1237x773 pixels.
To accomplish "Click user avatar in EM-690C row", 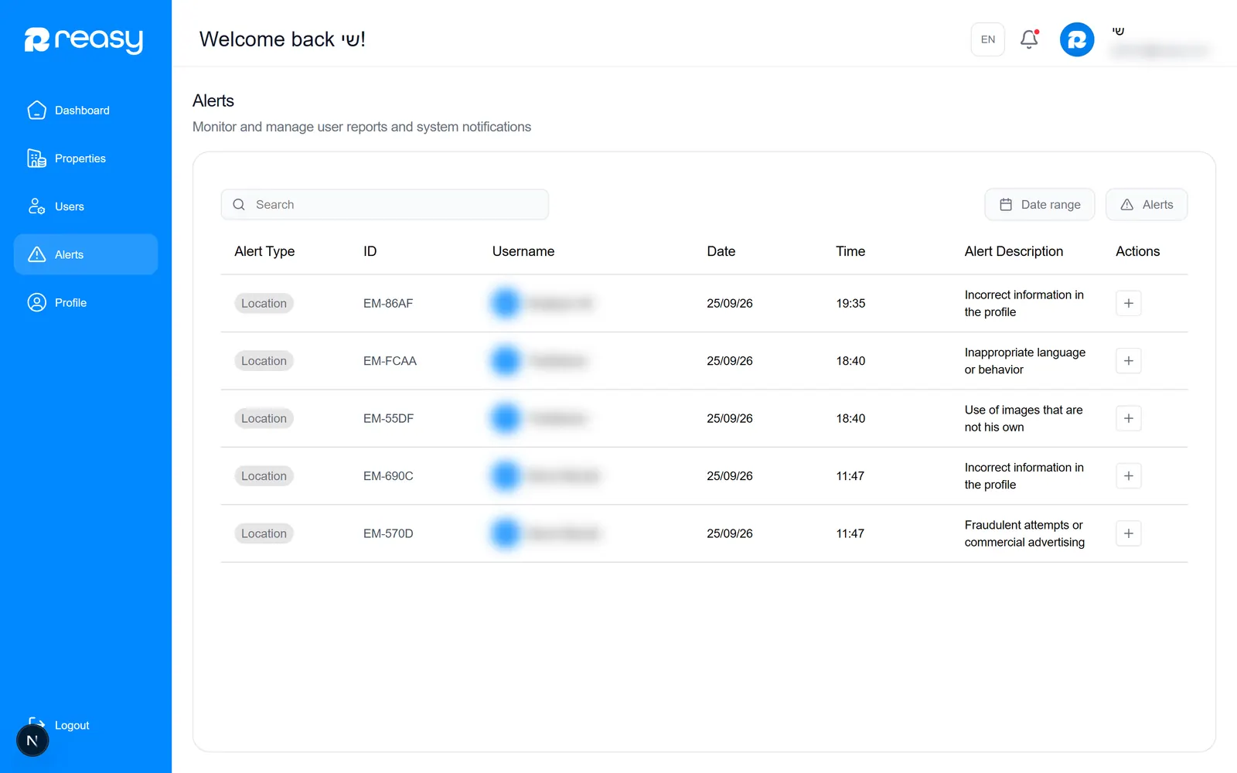I will [506, 476].
